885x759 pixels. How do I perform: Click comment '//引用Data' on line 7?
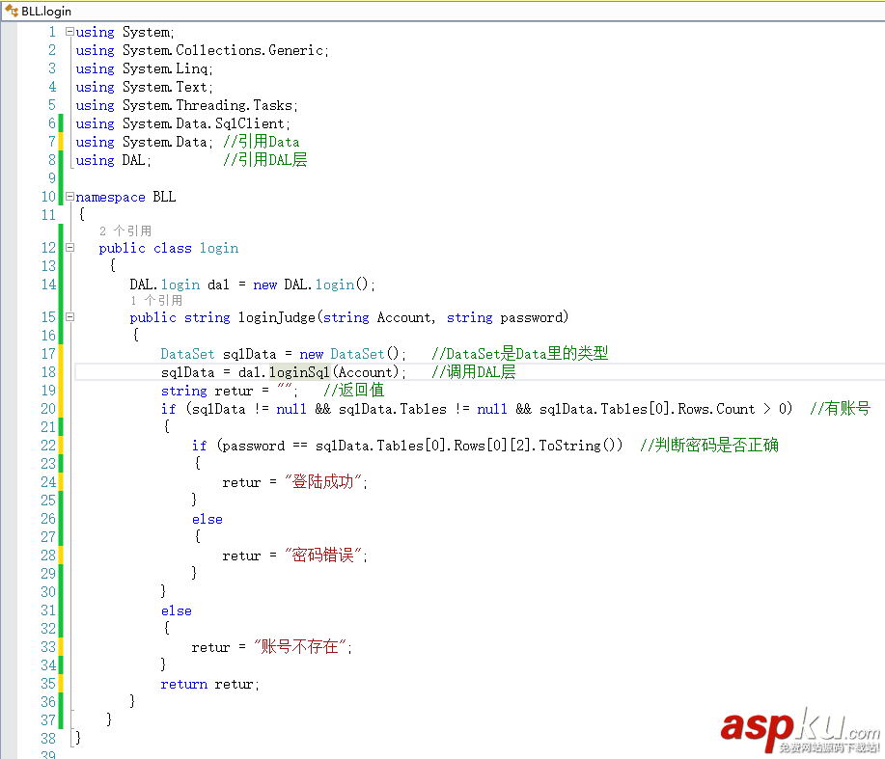point(262,142)
